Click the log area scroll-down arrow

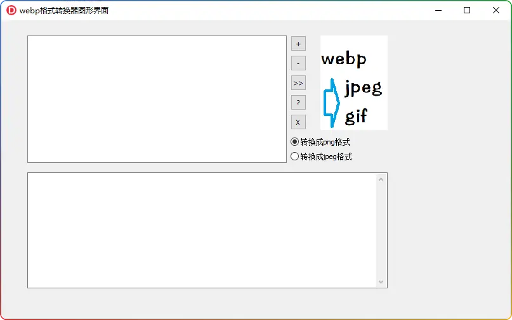381,281
